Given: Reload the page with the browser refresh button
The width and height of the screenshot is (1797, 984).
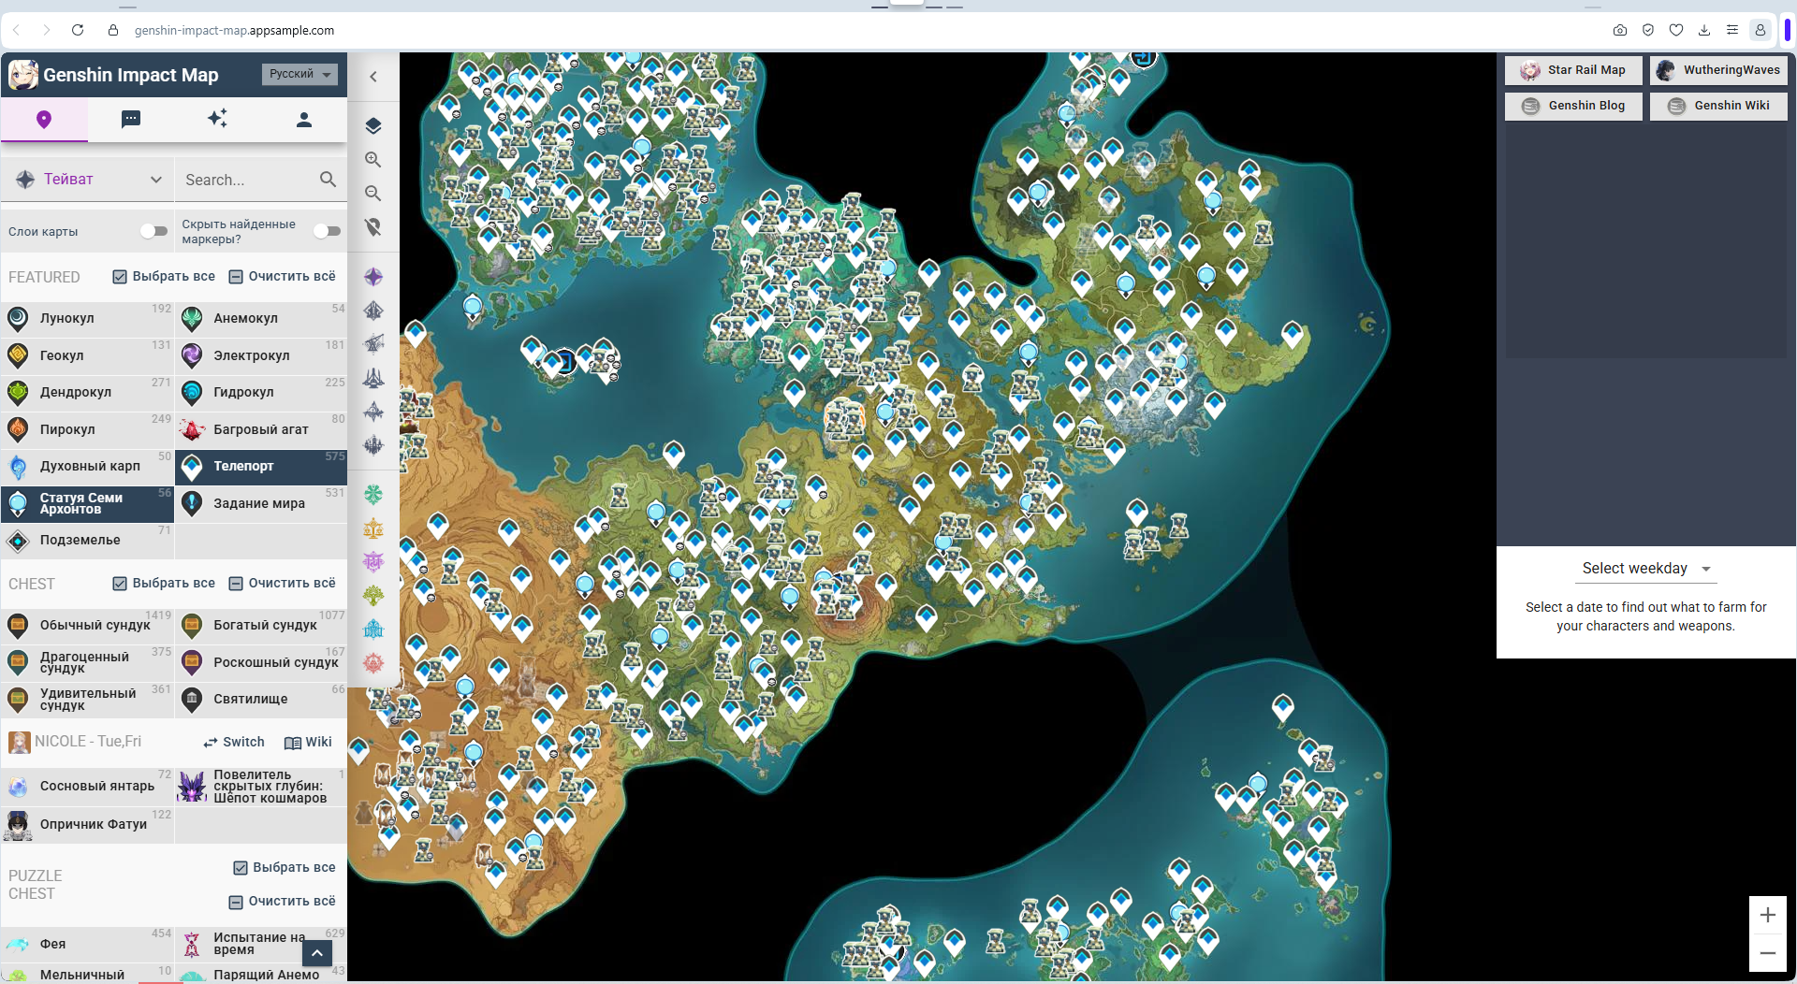Looking at the screenshot, I should (x=78, y=30).
